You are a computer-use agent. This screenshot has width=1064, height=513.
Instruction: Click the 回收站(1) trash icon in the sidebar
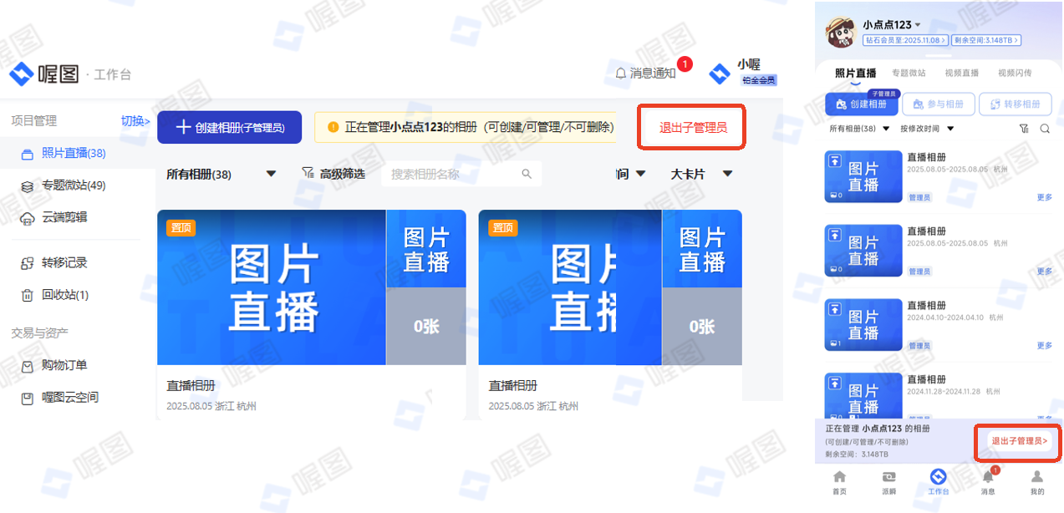point(27,295)
